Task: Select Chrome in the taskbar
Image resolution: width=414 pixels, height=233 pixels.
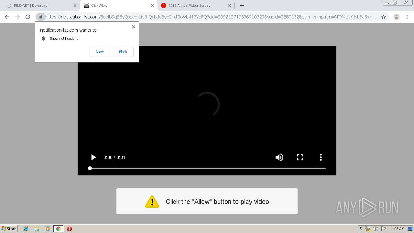Action: point(58,229)
